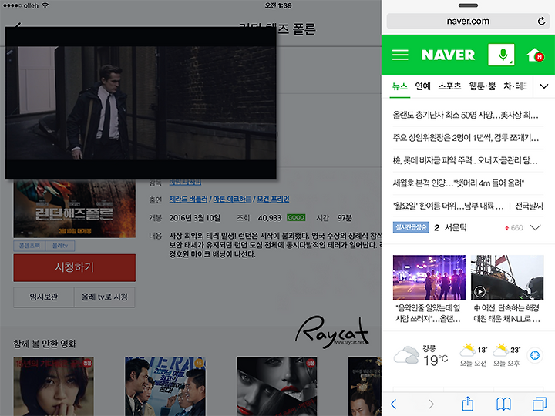Open the 전국날씨 link

pos(529,206)
